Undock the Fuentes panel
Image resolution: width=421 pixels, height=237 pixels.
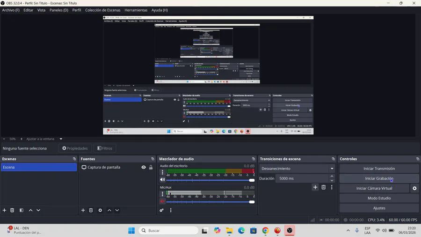152,159
